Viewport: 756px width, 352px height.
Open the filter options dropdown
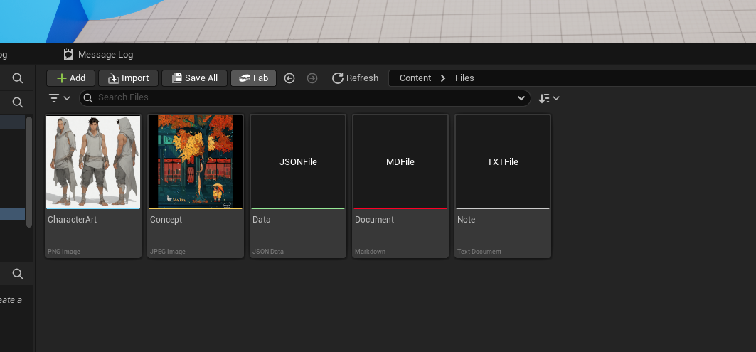(x=60, y=98)
